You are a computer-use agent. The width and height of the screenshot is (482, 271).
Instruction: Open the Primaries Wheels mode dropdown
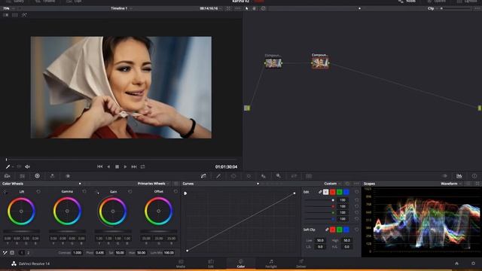point(154,184)
